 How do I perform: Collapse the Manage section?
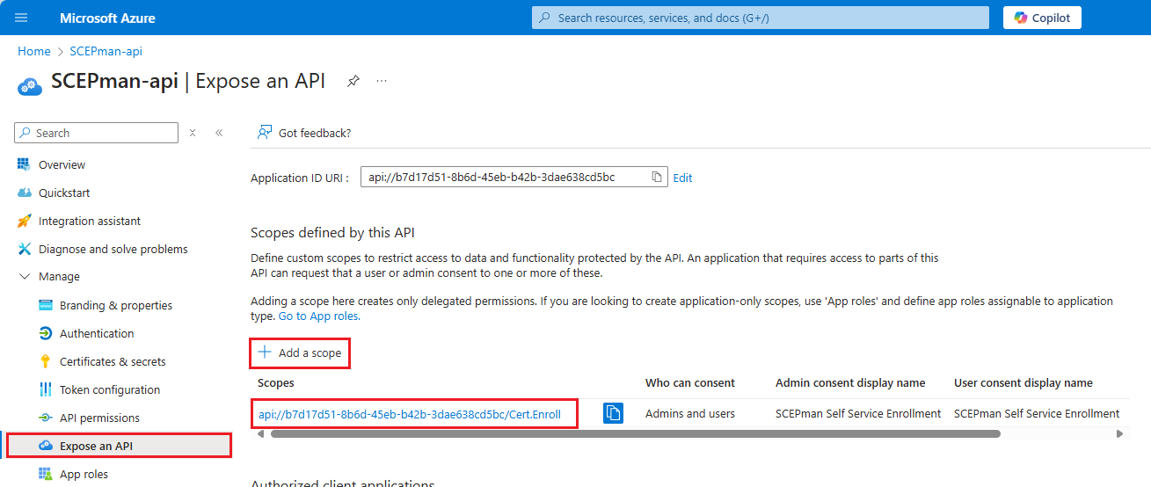coord(24,277)
